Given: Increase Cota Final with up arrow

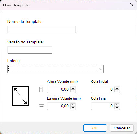Looking at the screenshot, I should (117, 105).
